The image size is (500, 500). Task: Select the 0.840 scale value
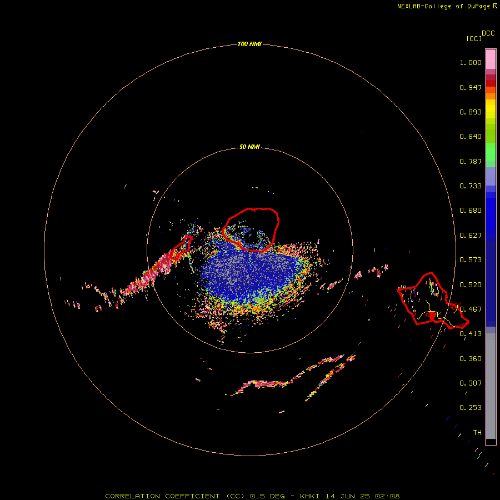[471, 137]
